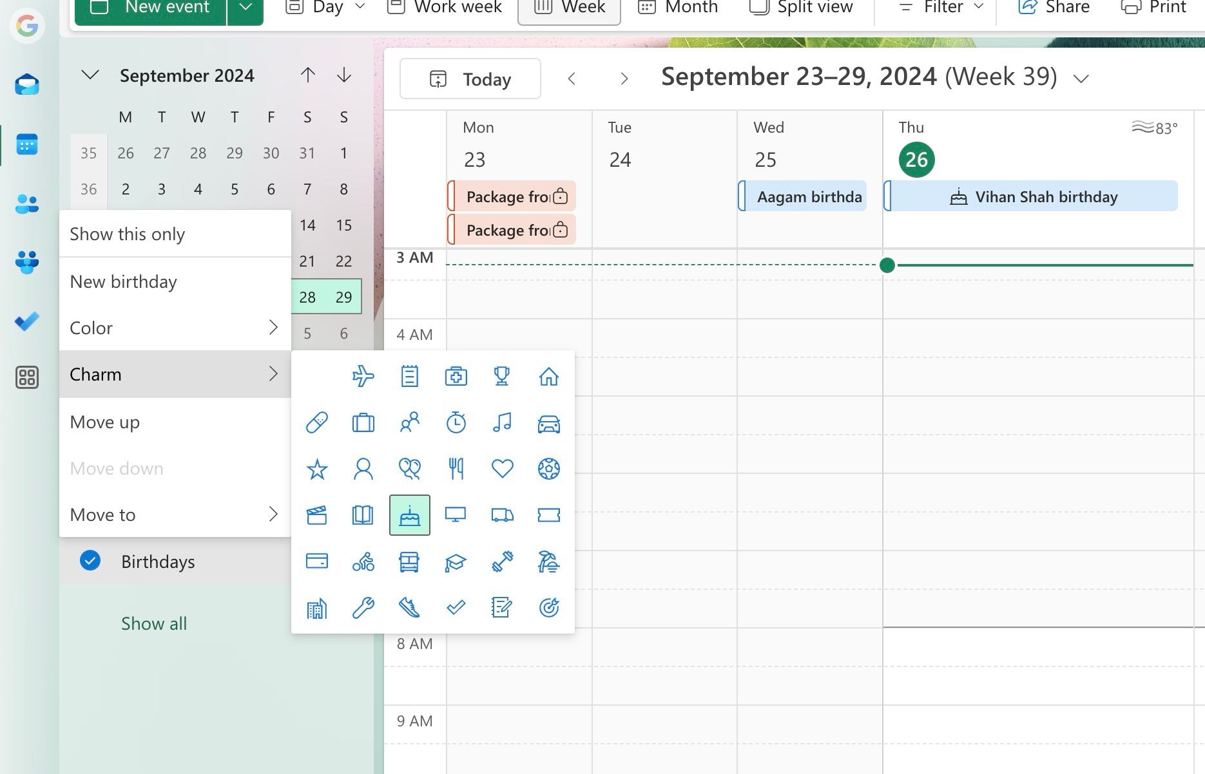Open the More apps grid

[x=27, y=377]
